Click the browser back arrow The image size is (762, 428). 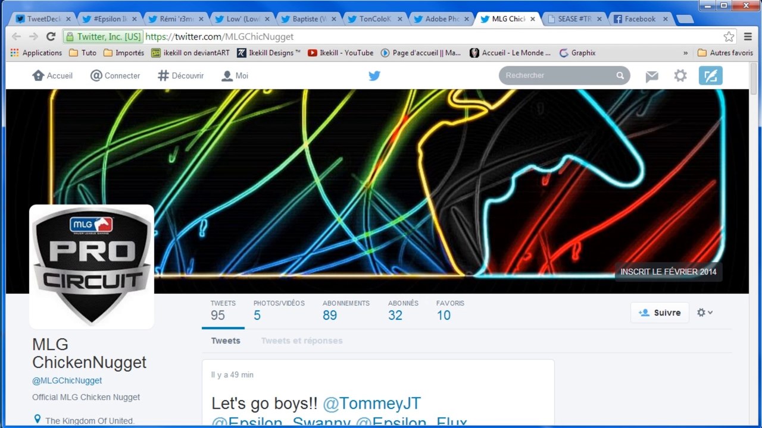pos(17,37)
